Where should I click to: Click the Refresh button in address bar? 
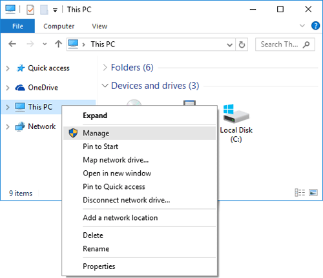tap(242, 45)
